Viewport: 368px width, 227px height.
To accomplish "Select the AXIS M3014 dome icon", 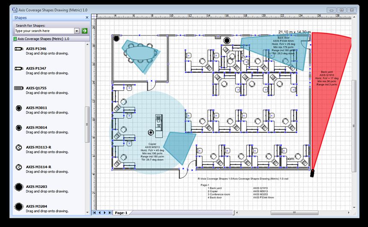I will [x=19, y=128].
